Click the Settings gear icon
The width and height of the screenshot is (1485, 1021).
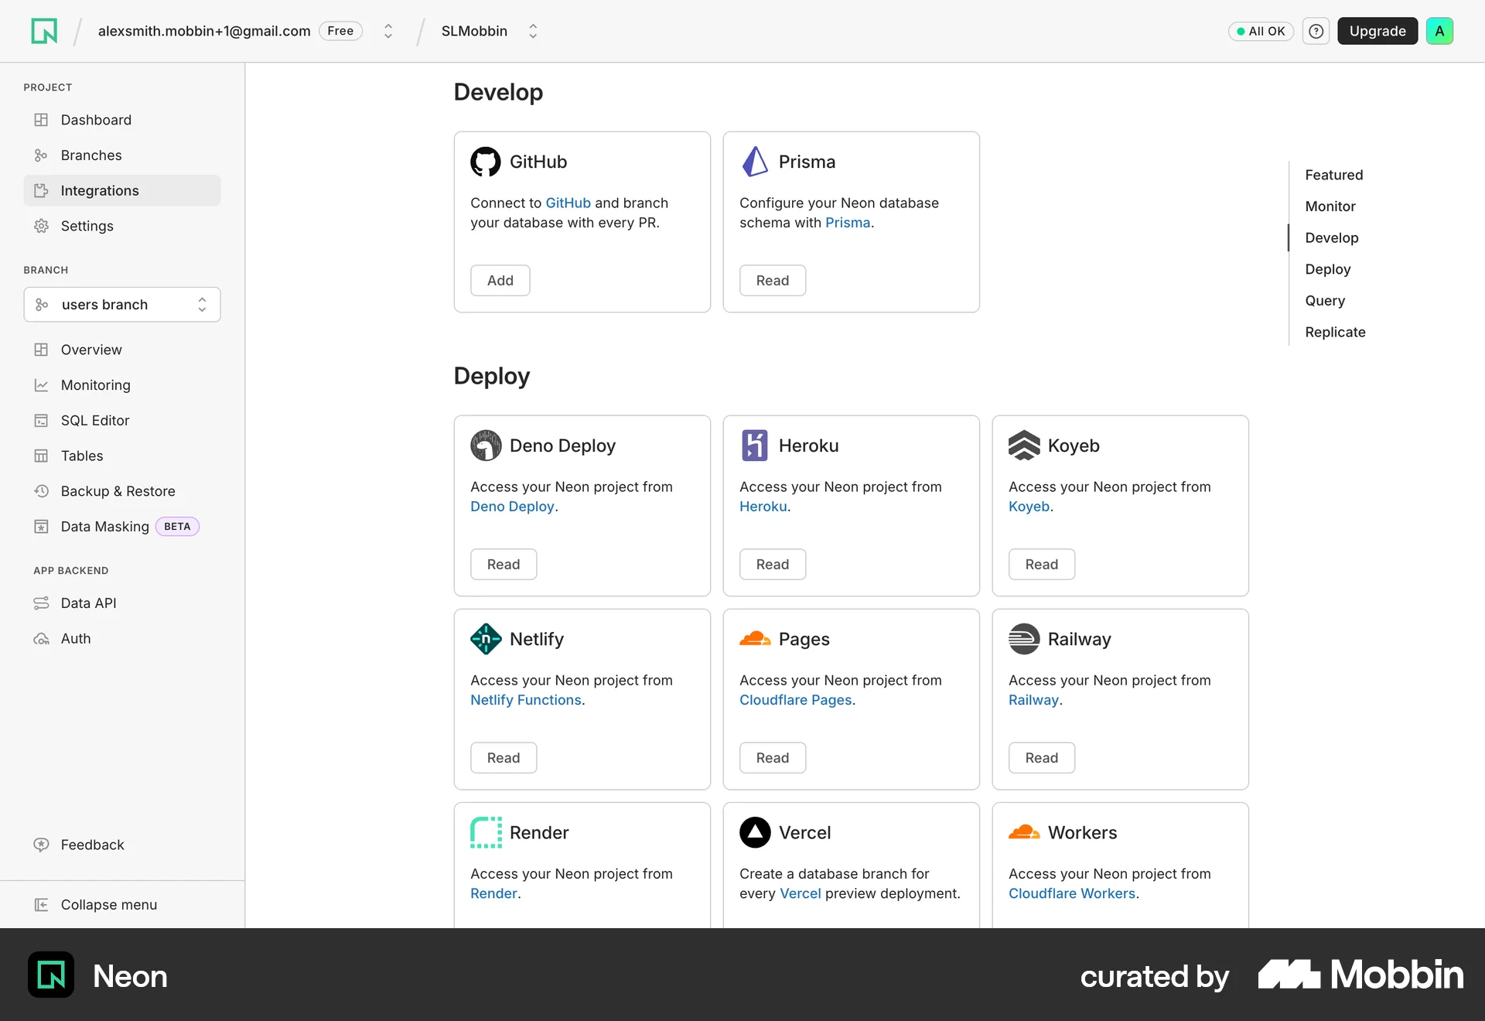coord(41,226)
